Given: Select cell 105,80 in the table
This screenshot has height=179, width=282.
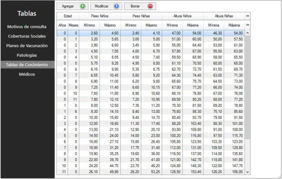Looking at the screenshot, I should [x=172, y=142].
